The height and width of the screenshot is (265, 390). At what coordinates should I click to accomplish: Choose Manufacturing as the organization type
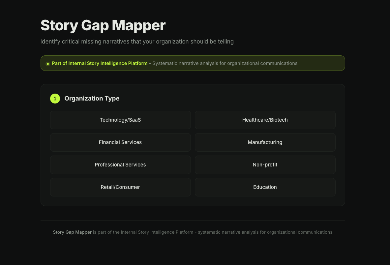[x=265, y=142]
